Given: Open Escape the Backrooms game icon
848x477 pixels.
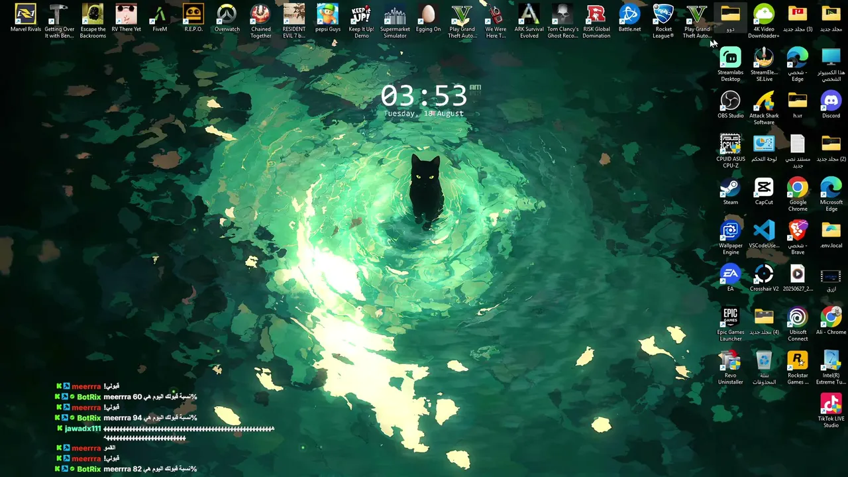Looking at the screenshot, I should tap(93, 21).
